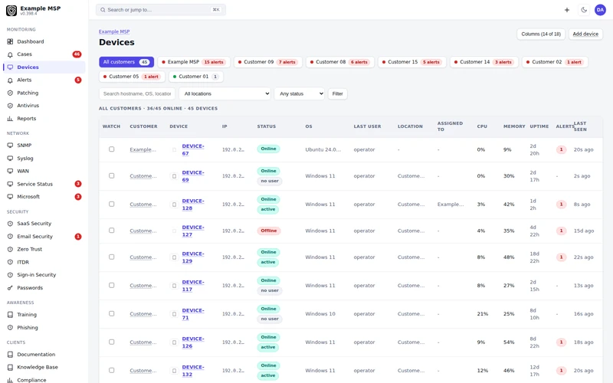Click the Add device button
613x383 pixels.
tap(585, 34)
